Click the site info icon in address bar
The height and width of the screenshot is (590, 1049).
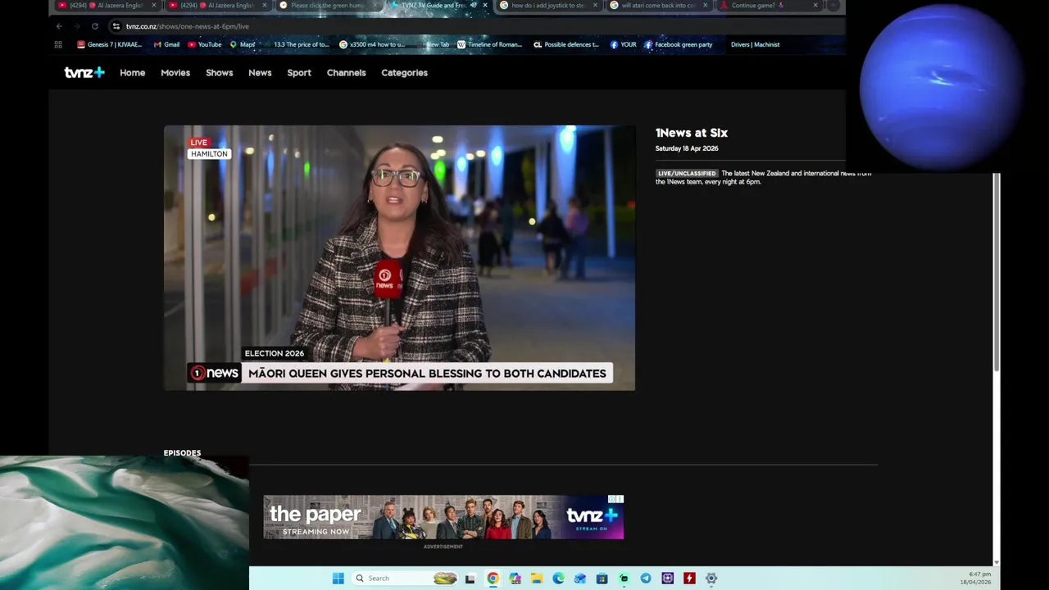coord(116,26)
